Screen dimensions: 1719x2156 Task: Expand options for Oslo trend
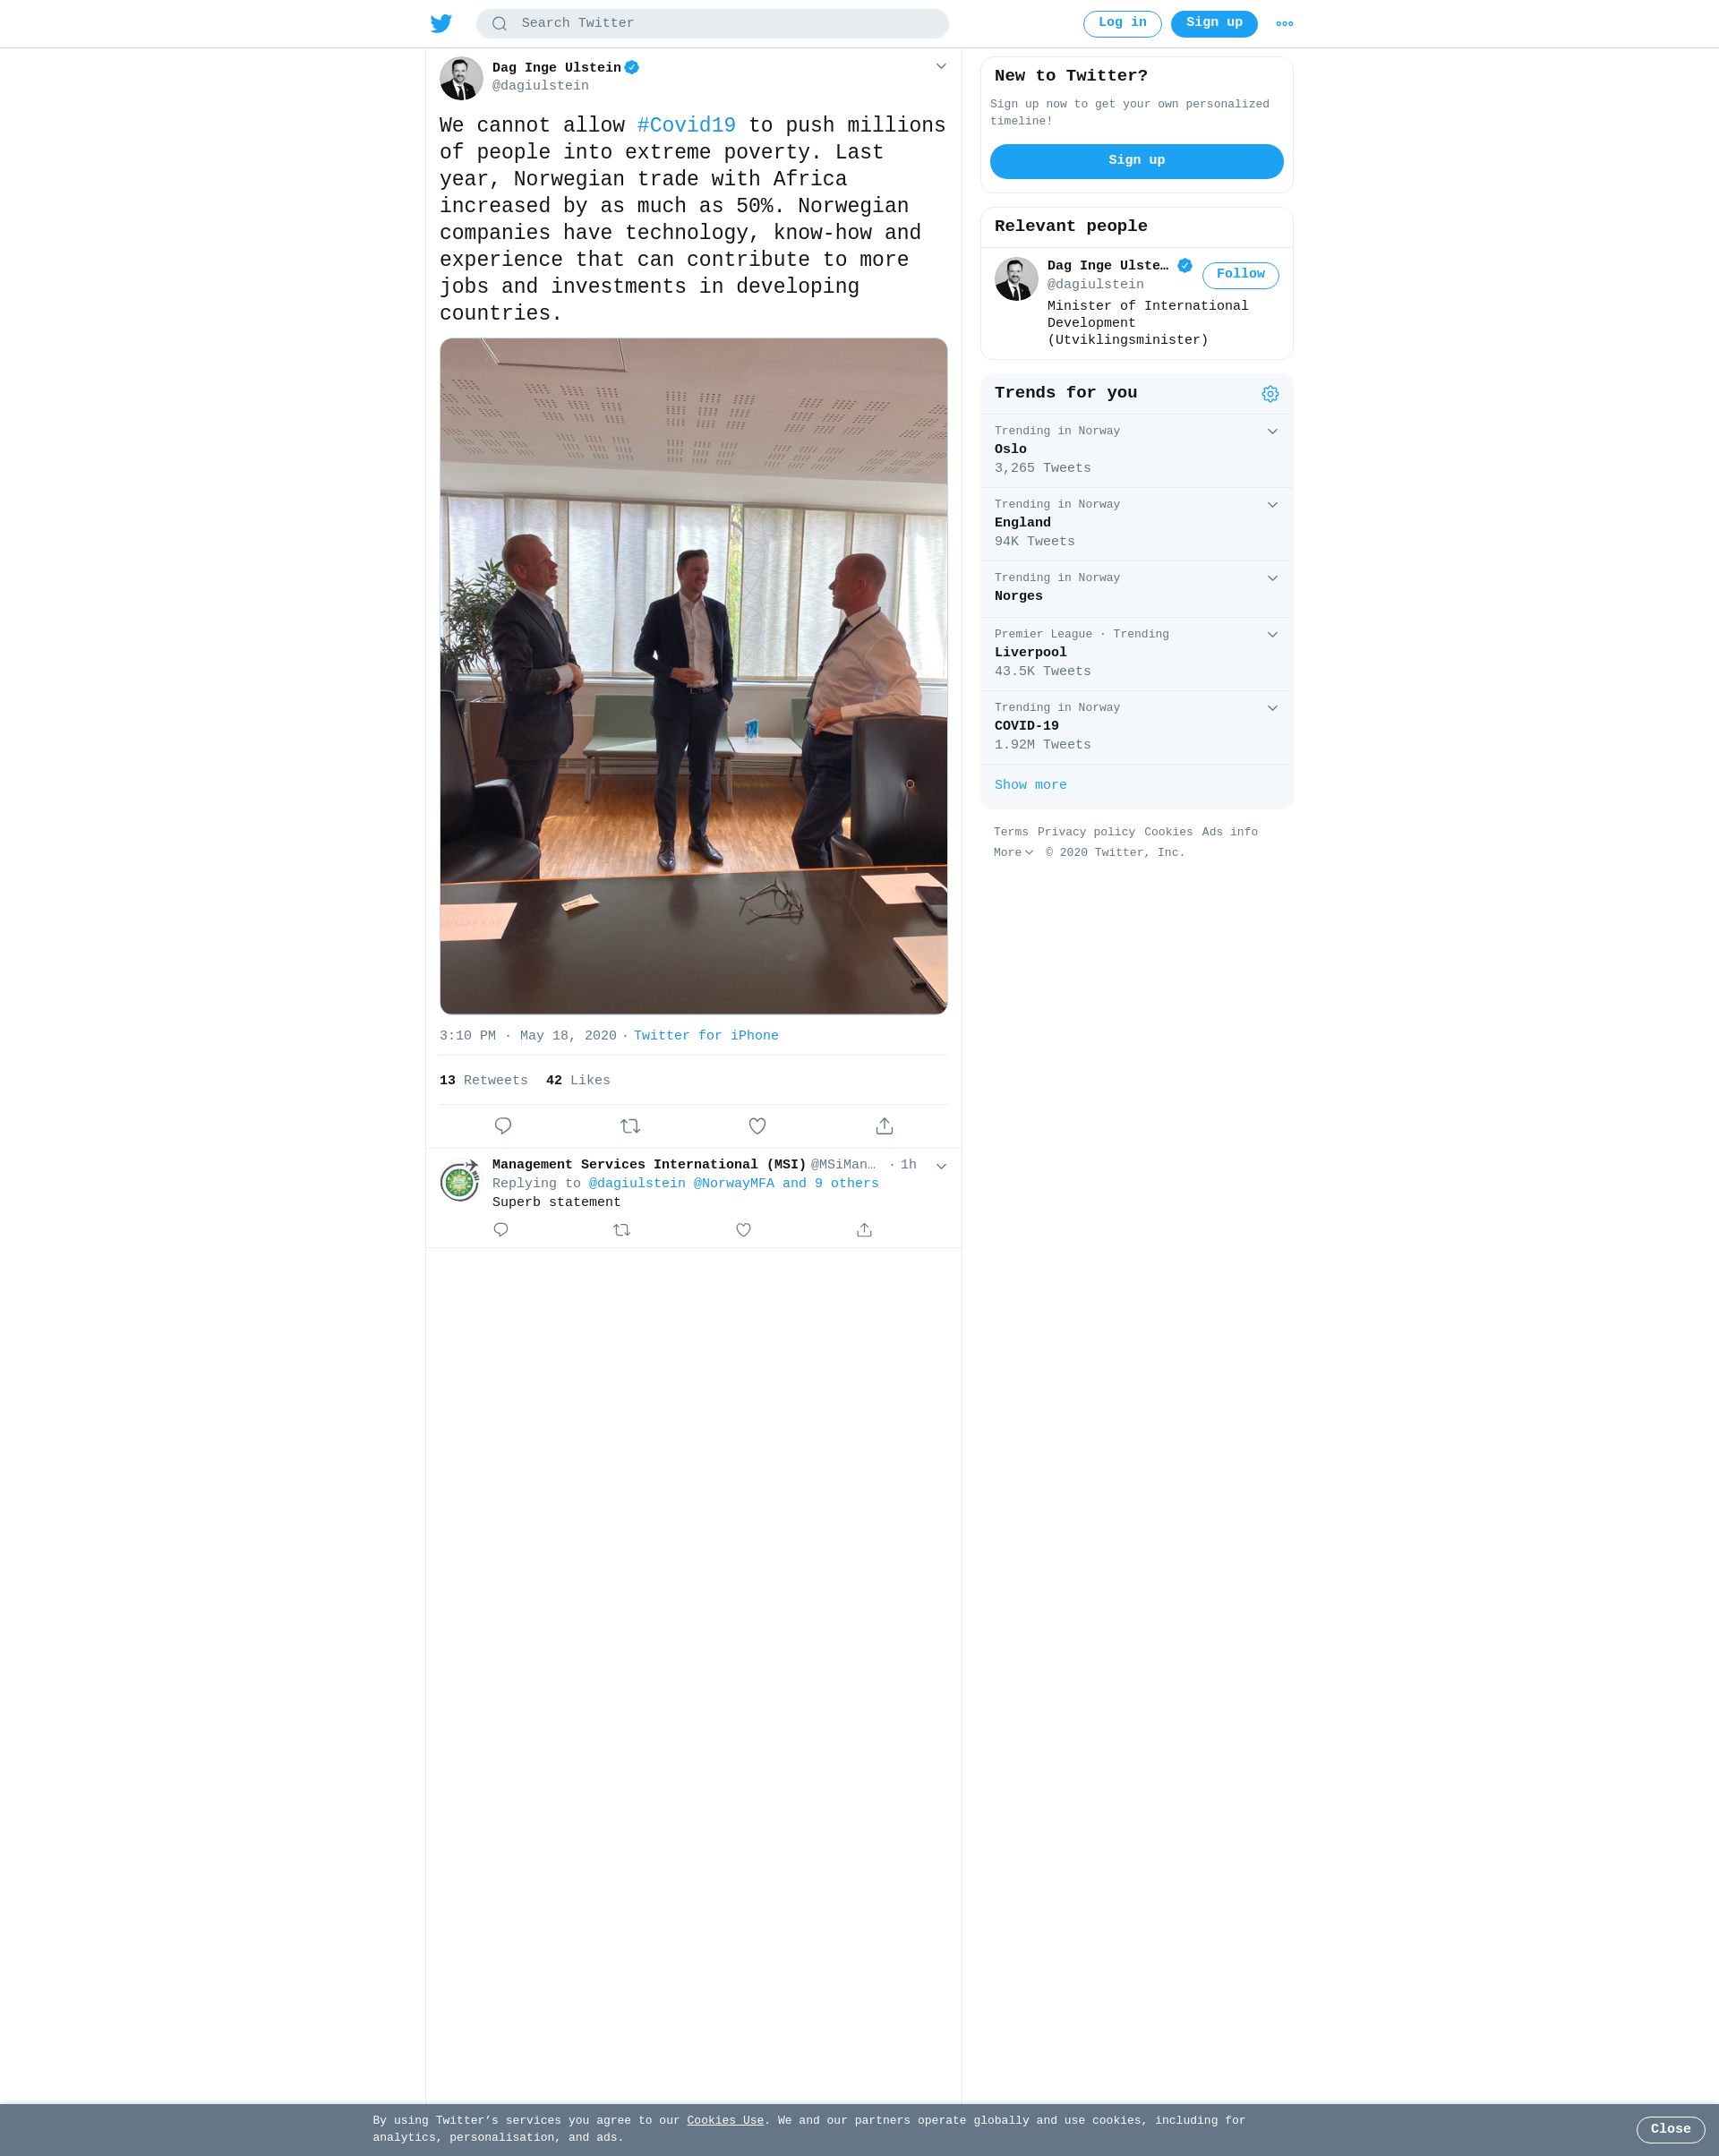[1272, 432]
